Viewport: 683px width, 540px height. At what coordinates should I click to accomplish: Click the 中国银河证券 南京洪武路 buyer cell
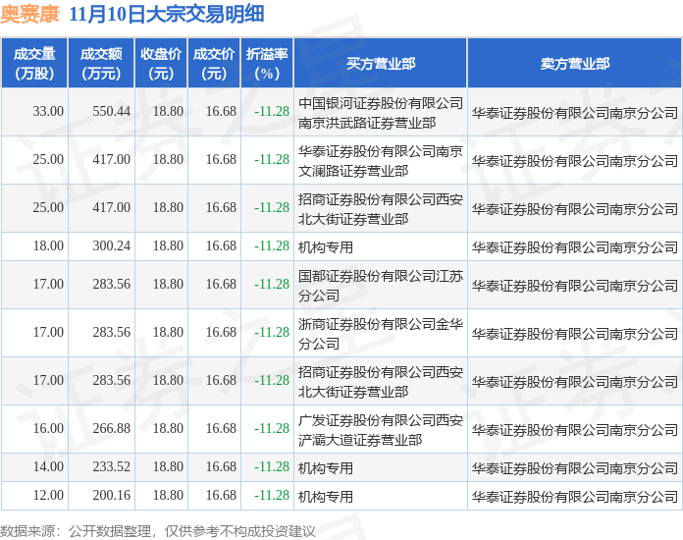(381, 112)
